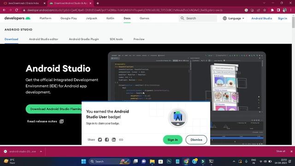The height and width of the screenshot is (166, 295).
Task: Open Photoshop from taskbar
Action: click(169, 161)
